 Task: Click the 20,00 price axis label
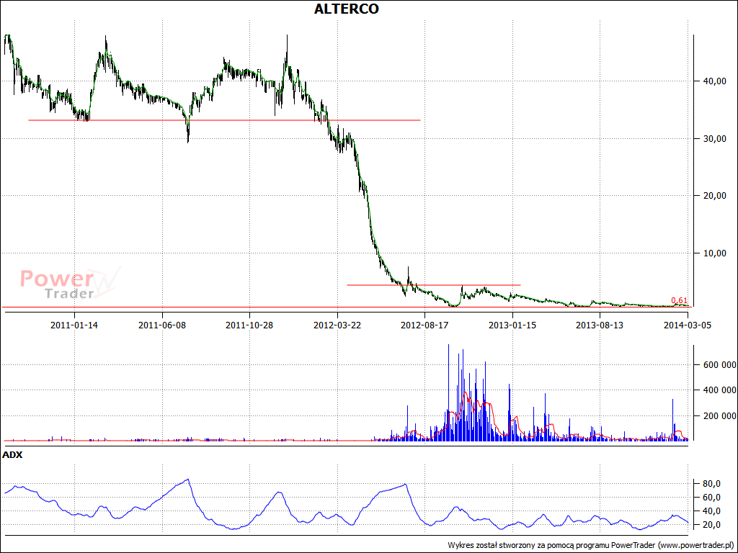coord(716,196)
